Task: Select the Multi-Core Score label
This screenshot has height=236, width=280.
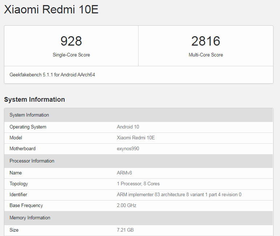Action: (x=206, y=55)
